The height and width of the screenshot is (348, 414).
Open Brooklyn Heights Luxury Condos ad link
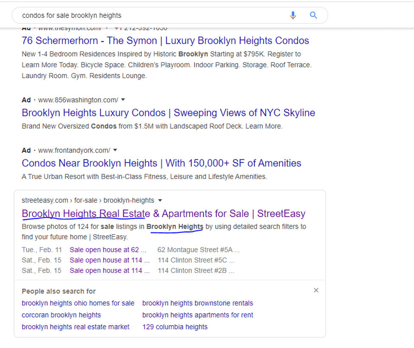point(168,113)
